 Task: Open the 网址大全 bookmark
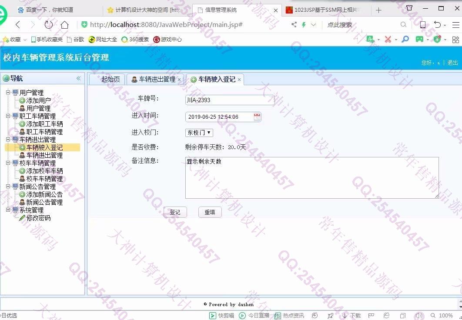tap(103, 40)
